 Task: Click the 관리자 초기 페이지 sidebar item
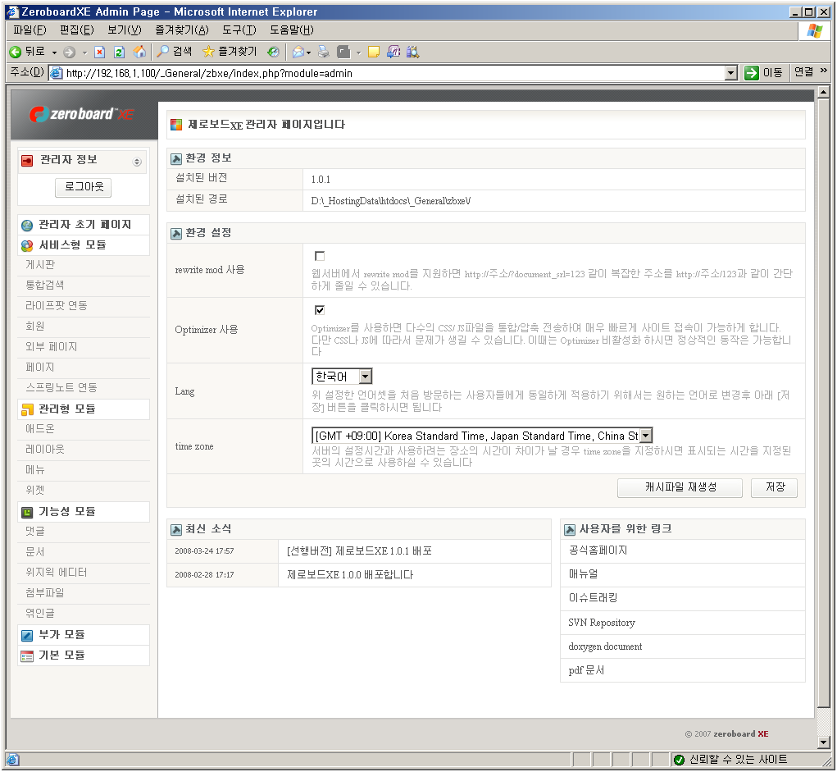click(x=84, y=225)
